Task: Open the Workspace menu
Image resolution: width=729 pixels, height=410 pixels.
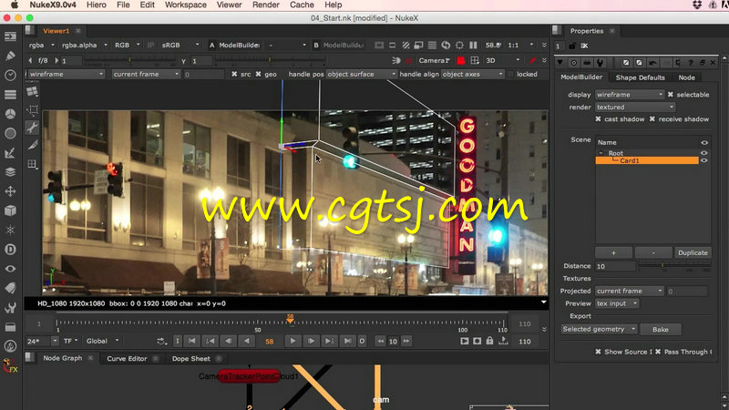Action: [186, 5]
